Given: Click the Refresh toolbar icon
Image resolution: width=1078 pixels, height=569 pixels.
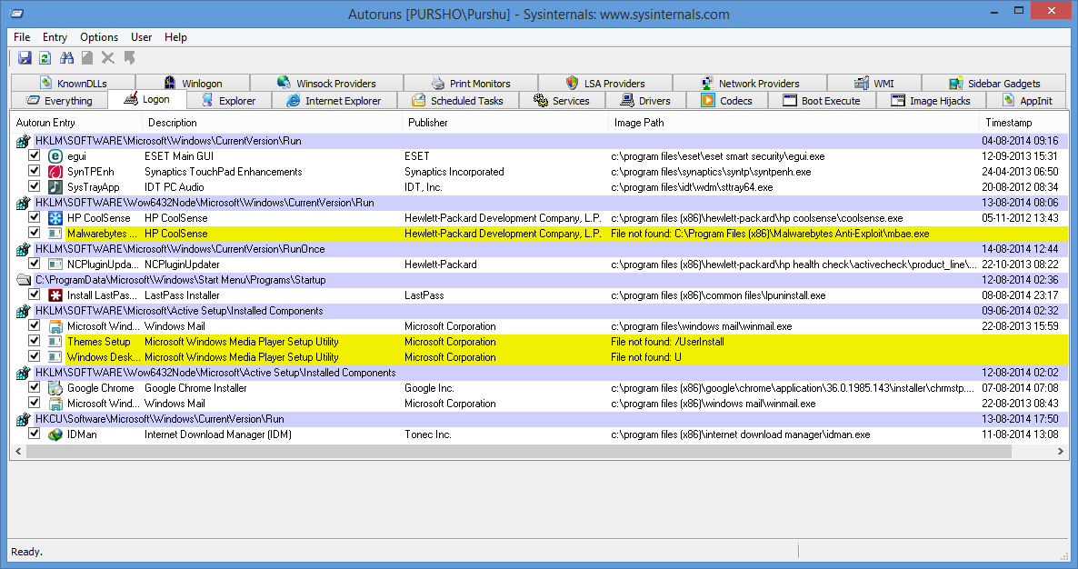Looking at the screenshot, I should tap(45, 58).
